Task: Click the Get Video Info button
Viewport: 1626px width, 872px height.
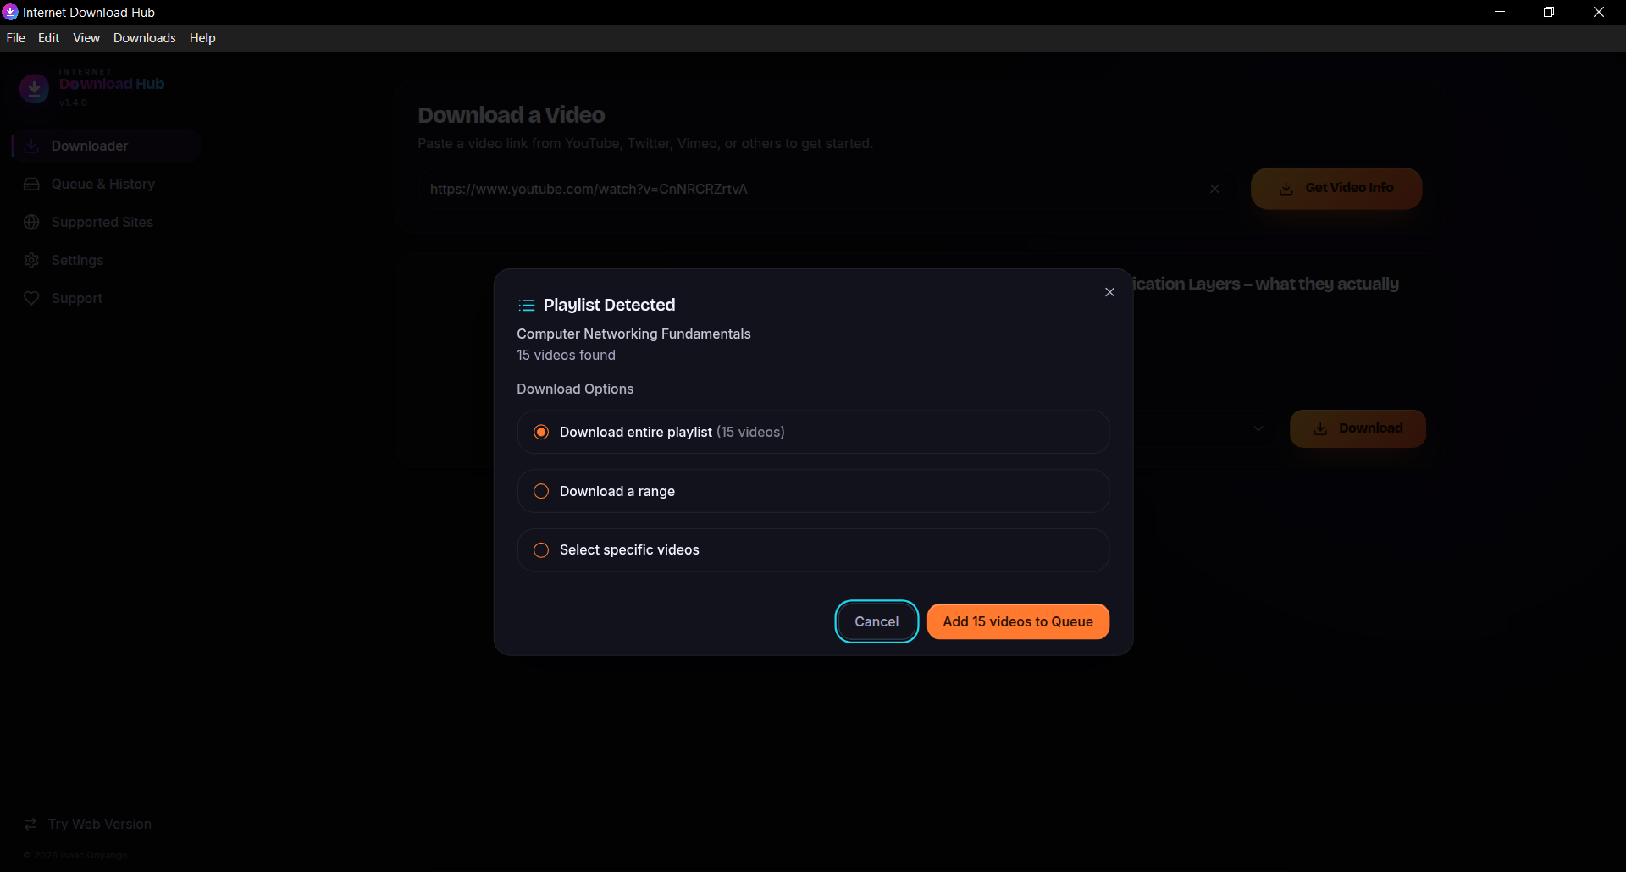Action: 1336,188
